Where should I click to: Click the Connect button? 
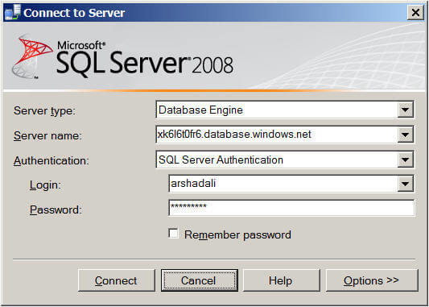(x=116, y=280)
